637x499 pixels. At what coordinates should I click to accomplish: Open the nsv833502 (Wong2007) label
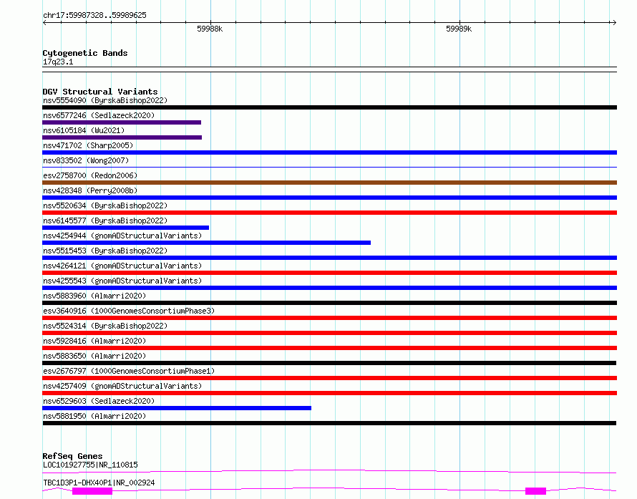(x=86, y=160)
